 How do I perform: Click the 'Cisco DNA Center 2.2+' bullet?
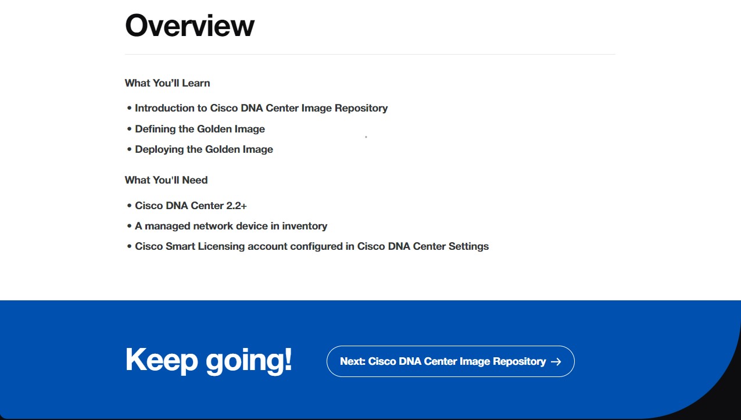pyautogui.click(x=191, y=206)
